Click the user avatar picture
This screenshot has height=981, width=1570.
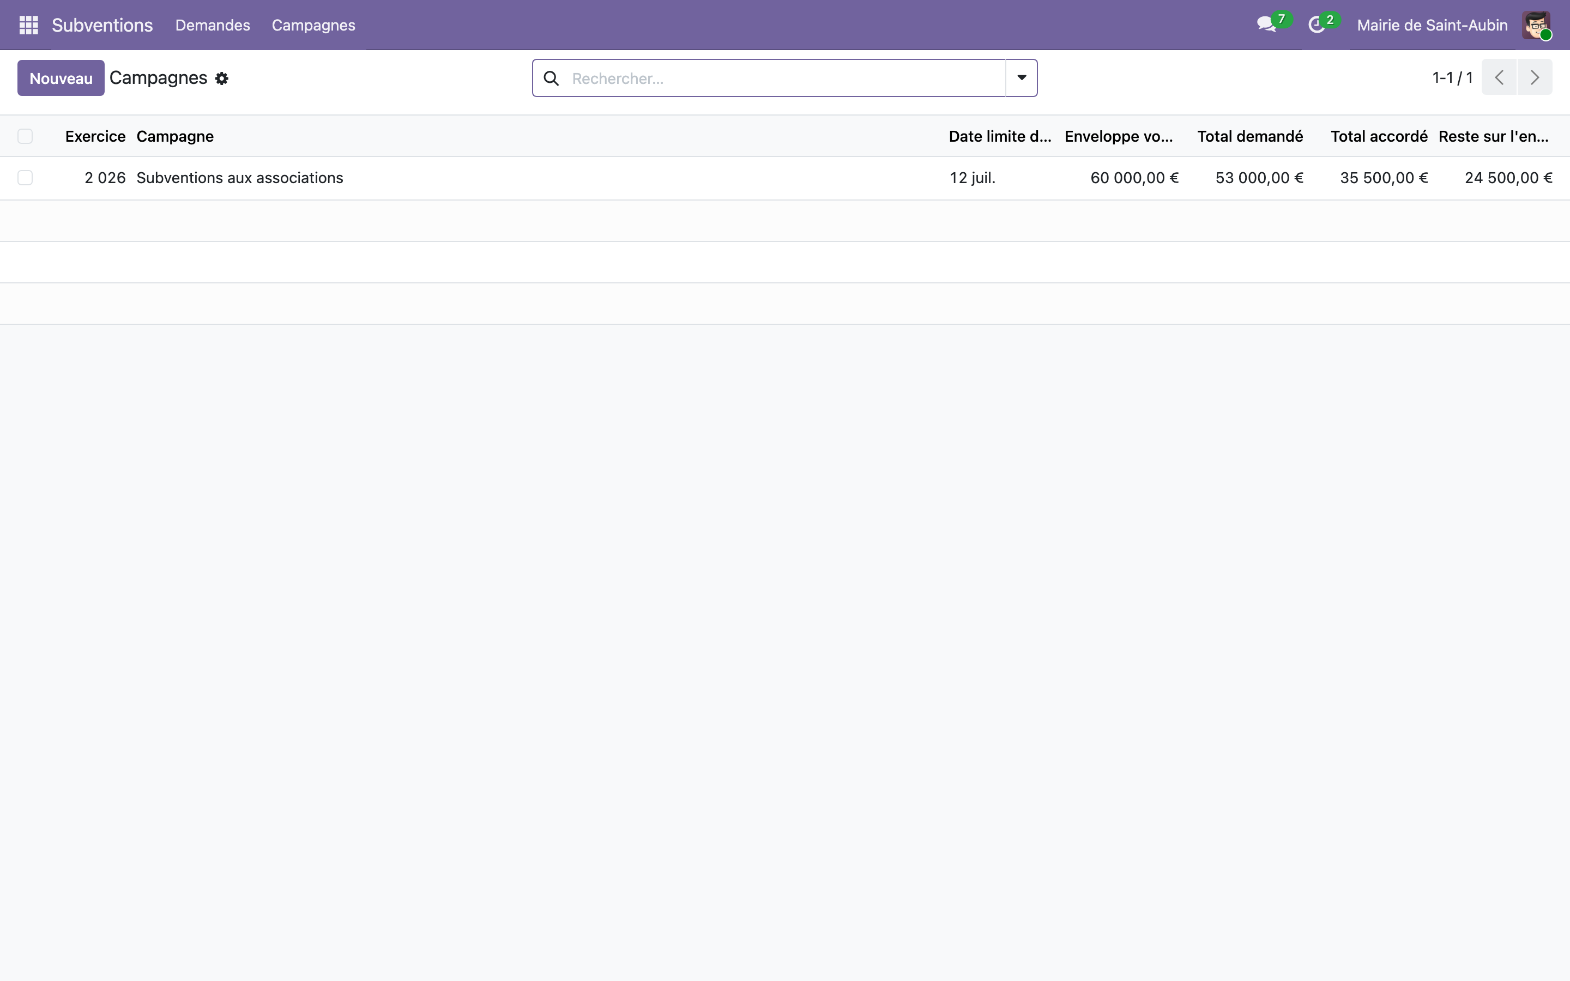(1536, 25)
